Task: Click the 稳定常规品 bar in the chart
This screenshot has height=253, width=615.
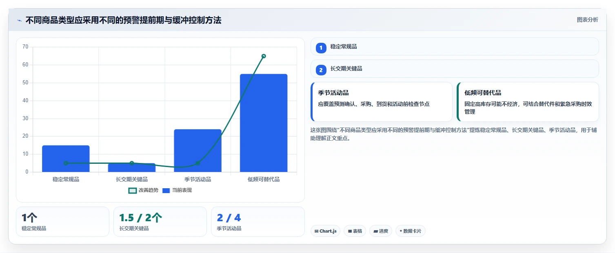Action: coord(66,158)
